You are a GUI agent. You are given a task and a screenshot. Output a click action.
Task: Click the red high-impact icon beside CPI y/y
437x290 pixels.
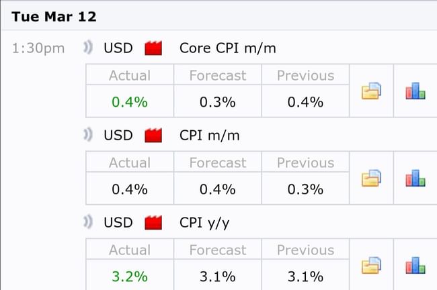(154, 222)
